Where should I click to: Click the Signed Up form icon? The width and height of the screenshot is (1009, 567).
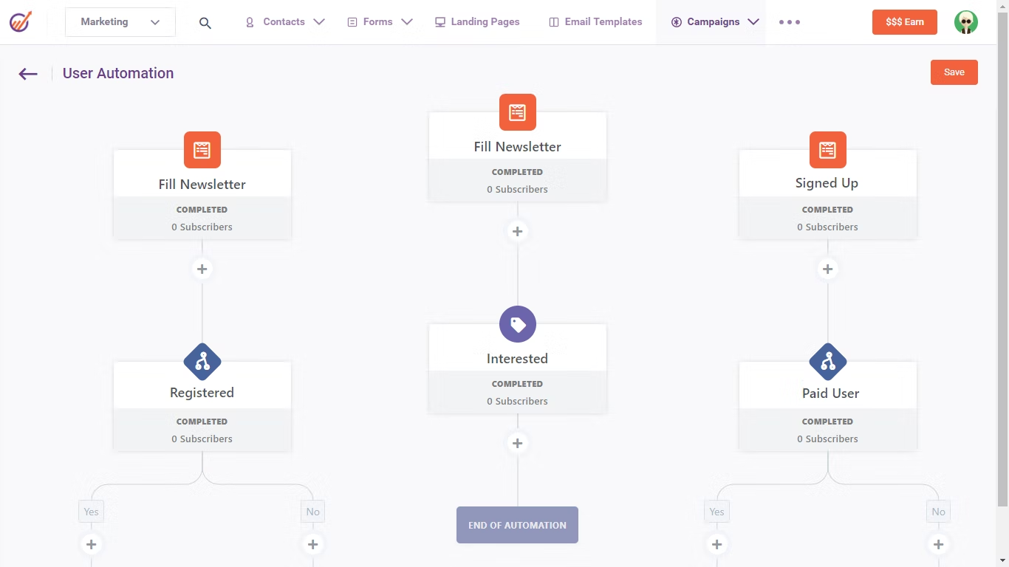point(827,150)
